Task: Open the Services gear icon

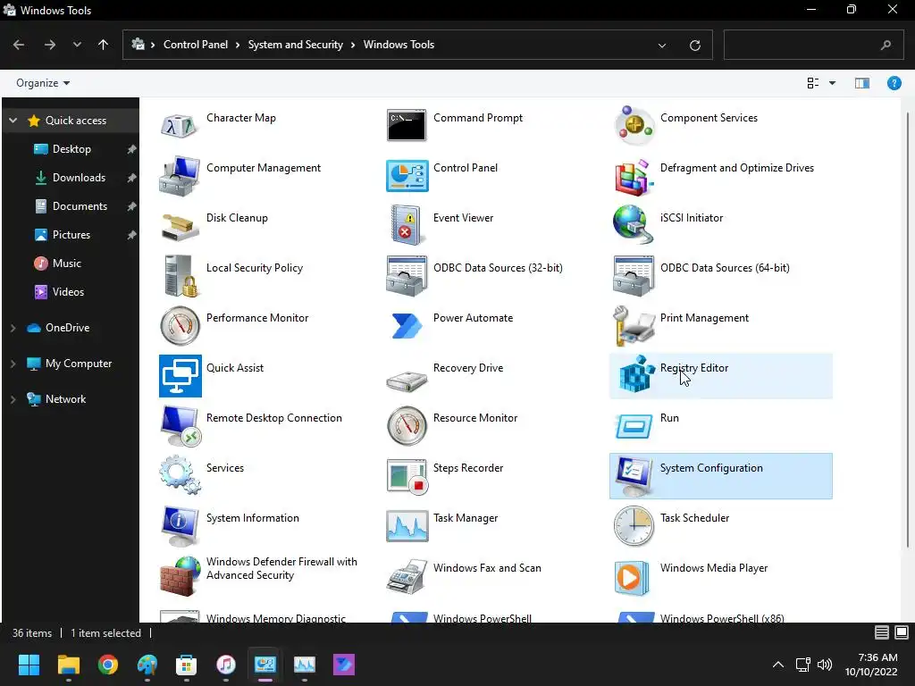Action: (x=180, y=475)
